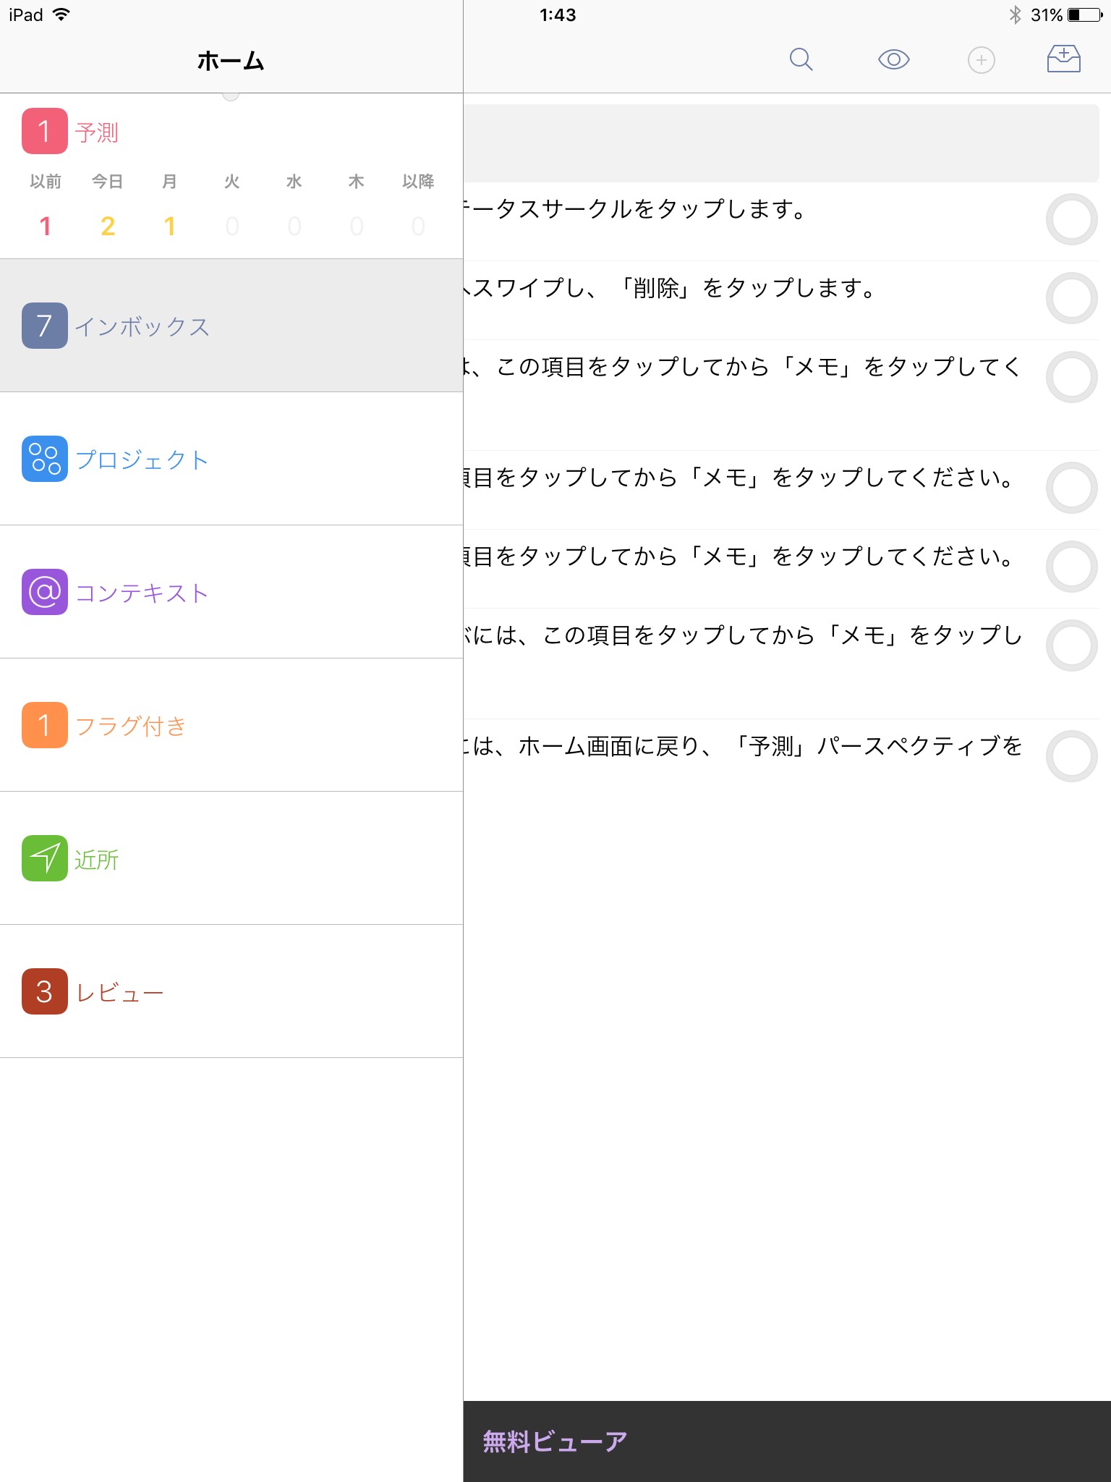Tap the search magnifier icon

pyautogui.click(x=801, y=59)
